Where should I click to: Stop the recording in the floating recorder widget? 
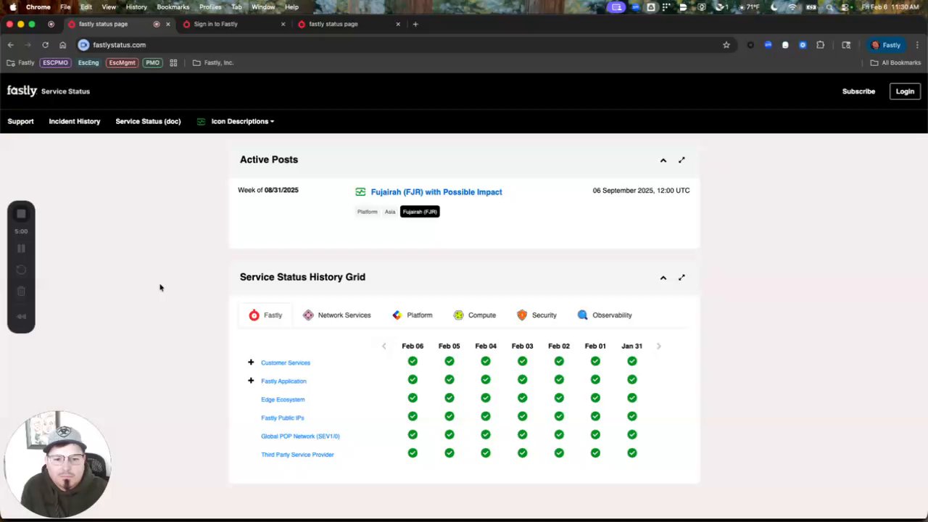21,214
